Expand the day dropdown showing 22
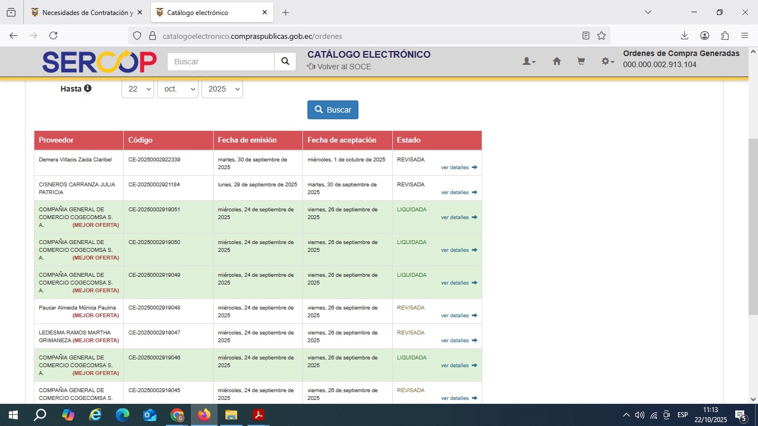This screenshot has height=426, width=758. (x=138, y=89)
